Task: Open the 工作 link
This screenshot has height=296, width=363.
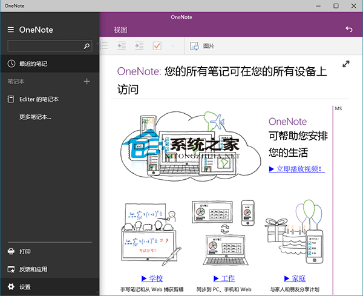Action: pyautogui.click(x=224, y=278)
